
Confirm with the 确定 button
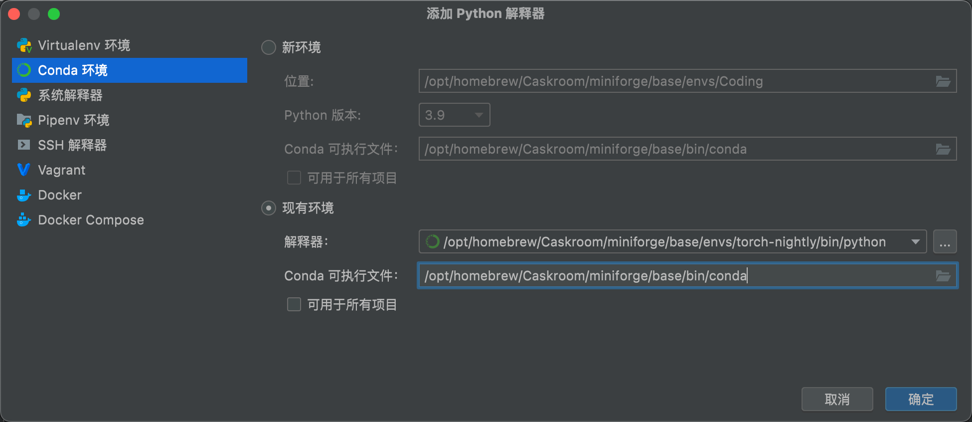[921, 399]
